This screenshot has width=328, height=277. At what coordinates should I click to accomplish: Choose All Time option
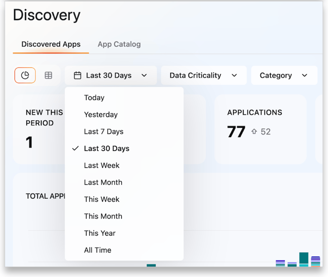tap(124, 250)
